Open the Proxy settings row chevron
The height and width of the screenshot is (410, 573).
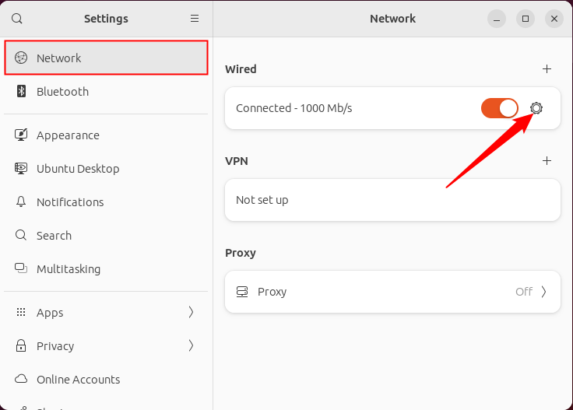pos(544,292)
